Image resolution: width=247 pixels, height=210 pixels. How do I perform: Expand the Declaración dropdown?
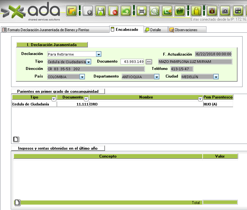(99, 54)
